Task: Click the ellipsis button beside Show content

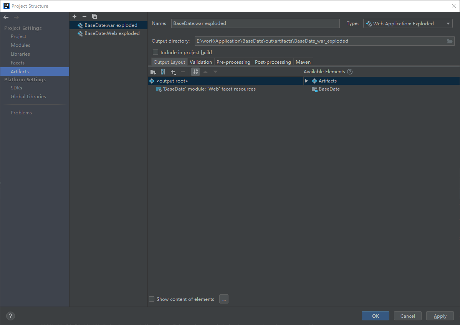Action: (224, 299)
